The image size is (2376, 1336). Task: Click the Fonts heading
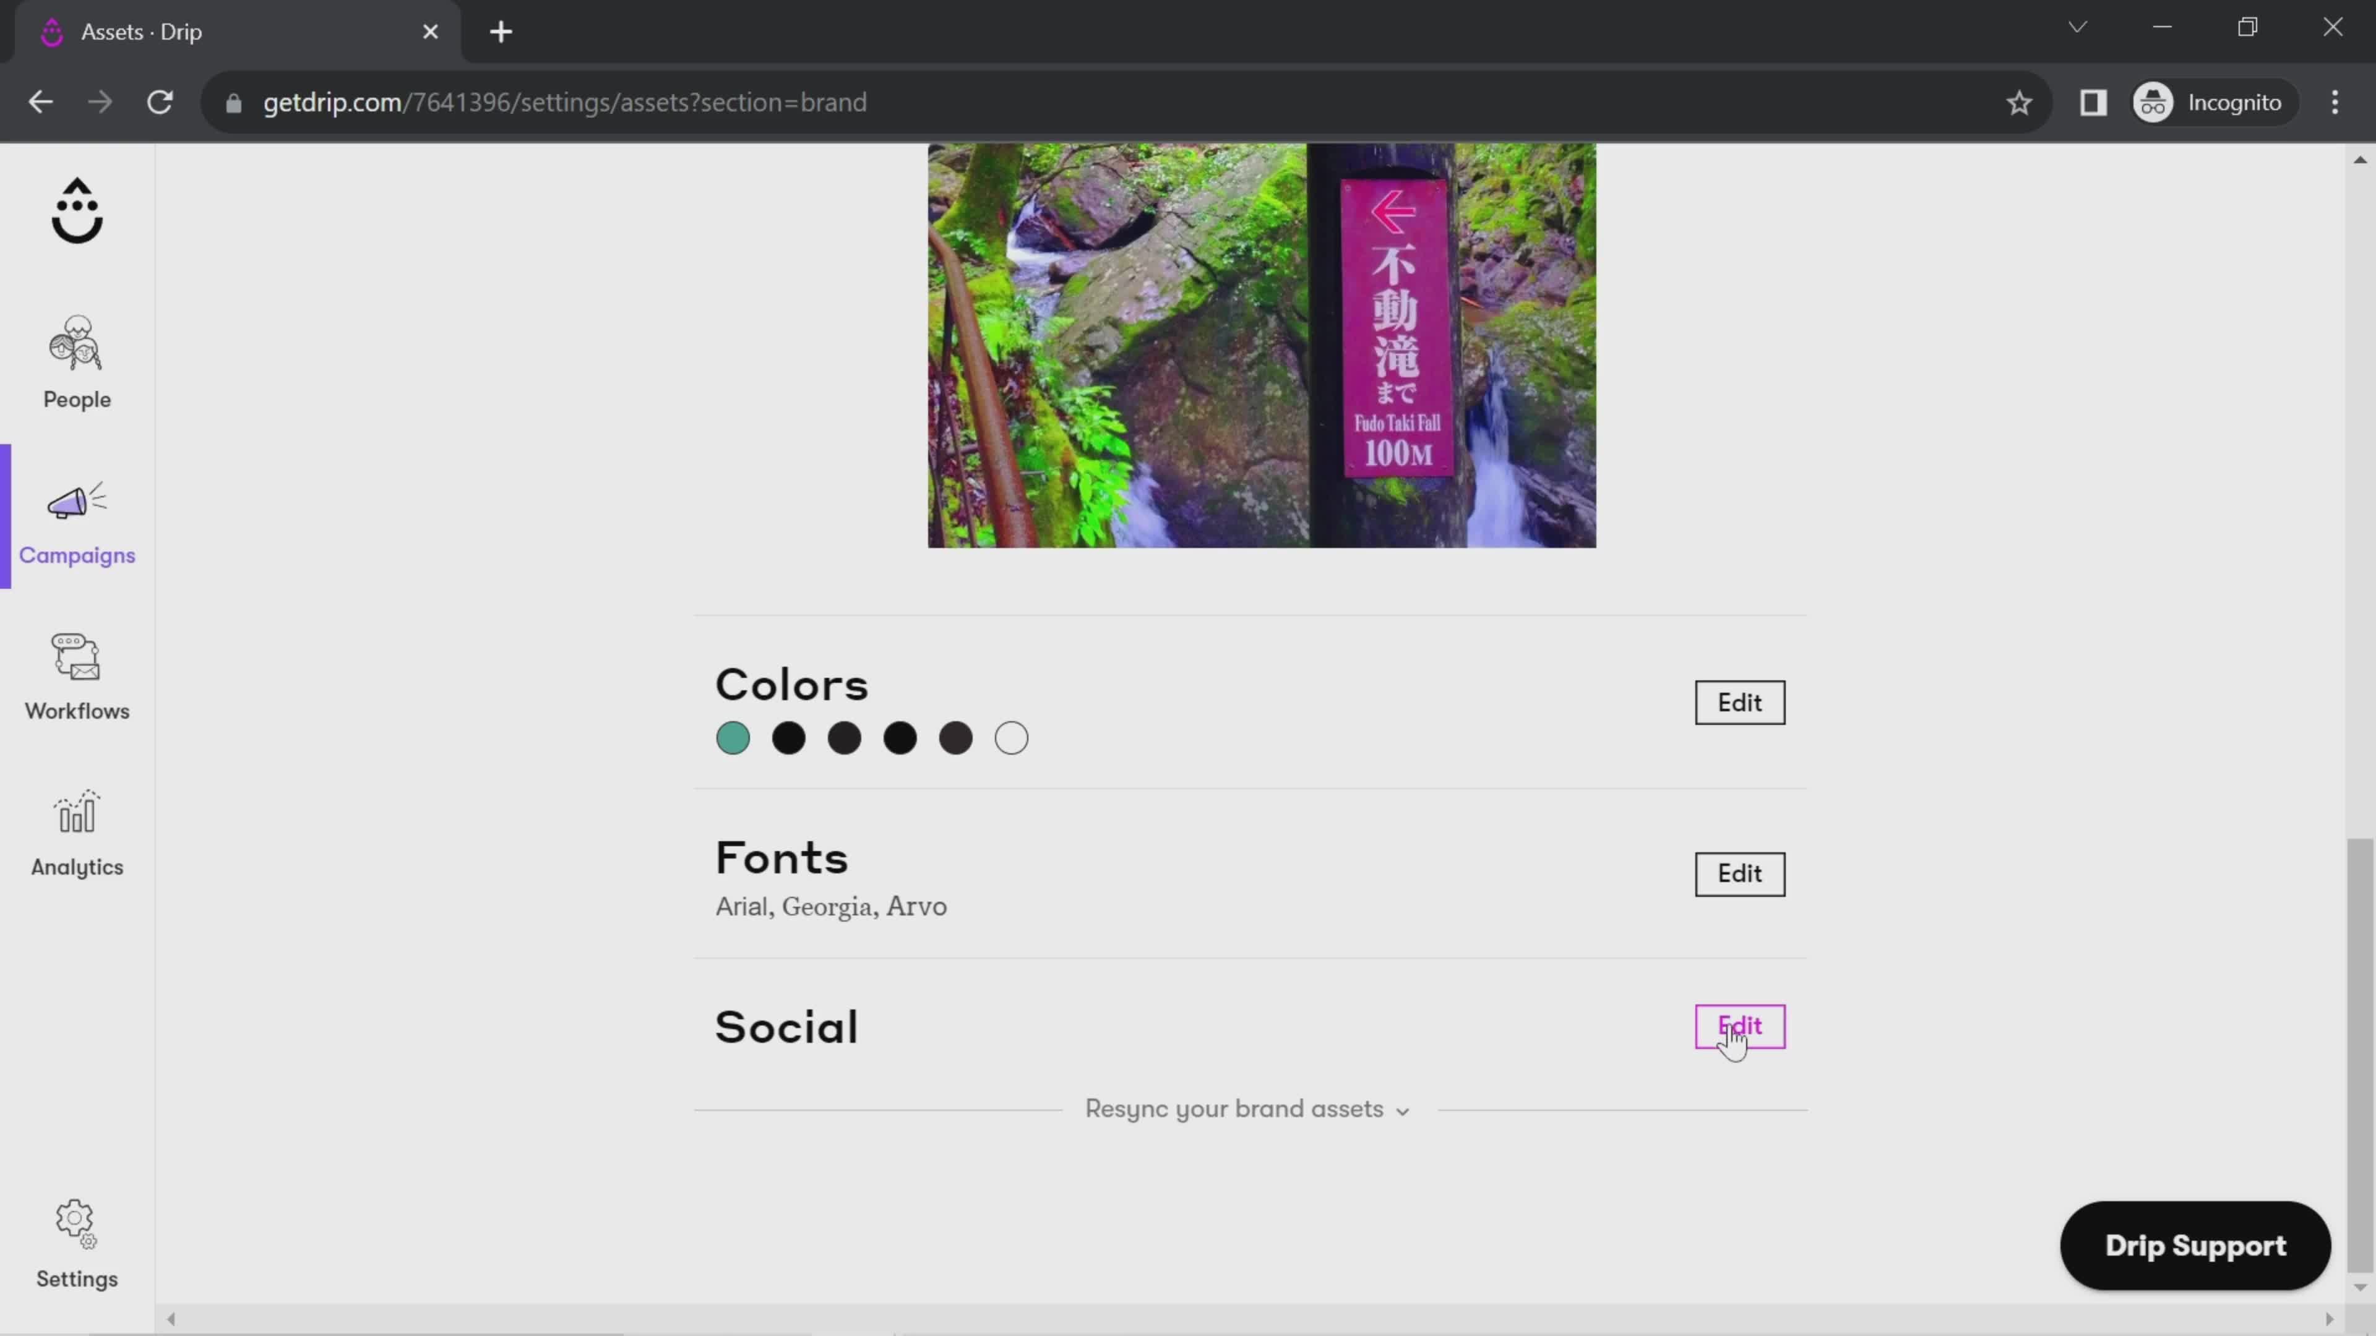(x=781, y=859)
